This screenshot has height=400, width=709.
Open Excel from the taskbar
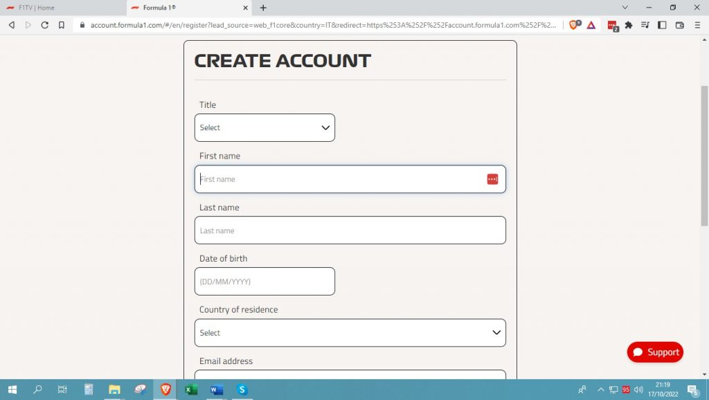(x=190, y=389)
